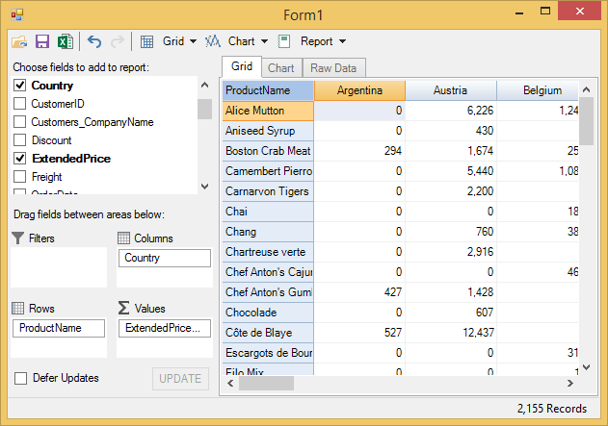Open the Grid toolbar dropdown arrow
Screen dimensions: 608x426
point(193,41)
